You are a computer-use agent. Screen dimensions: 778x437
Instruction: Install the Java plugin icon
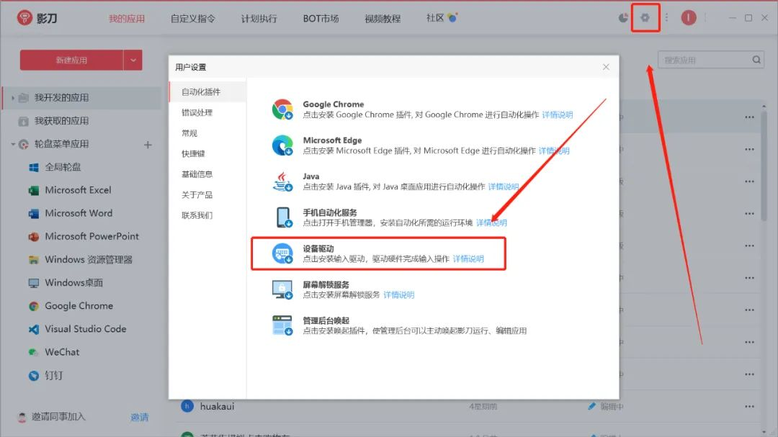282,181
